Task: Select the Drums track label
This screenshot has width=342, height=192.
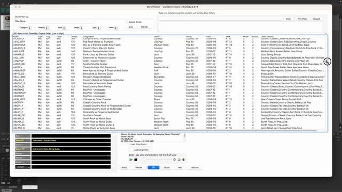Action: tap(22, 145)
